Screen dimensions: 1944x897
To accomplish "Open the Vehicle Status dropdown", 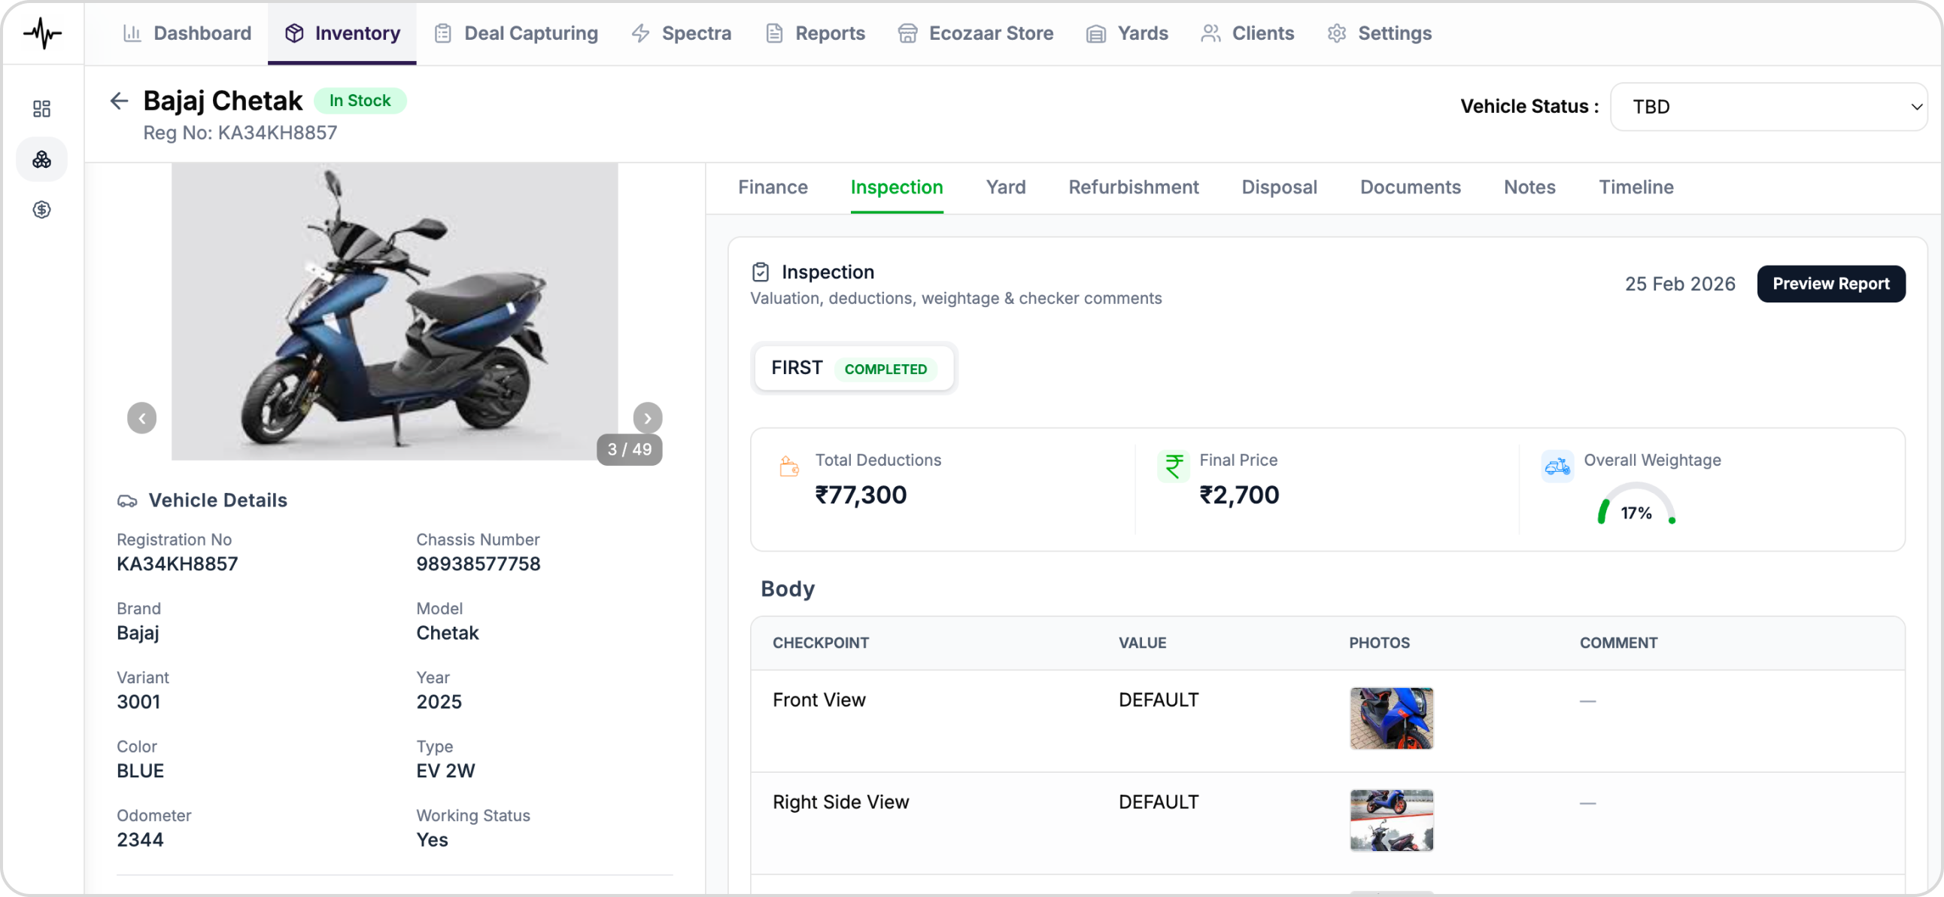I will [x=1768, y=106].
